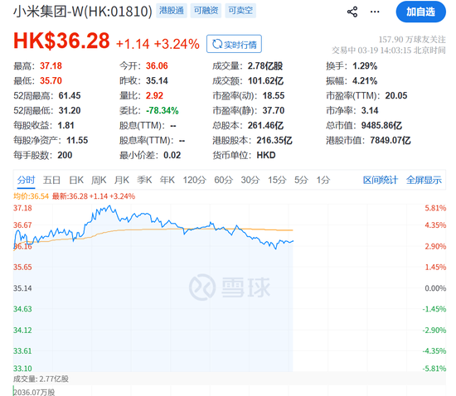Select the 可融资 tag
Viewport: 456px width, 396px height.
[206, 11]
